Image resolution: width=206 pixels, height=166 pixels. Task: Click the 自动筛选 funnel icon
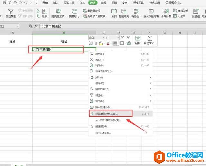pyautogui.click(x=11, y=12)
